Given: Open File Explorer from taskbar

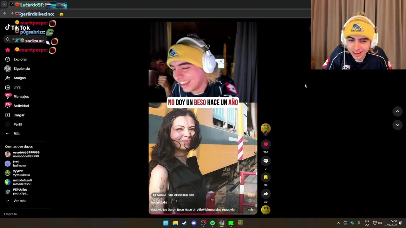Looking at the screenshot, I should click(x=175, y=223).
